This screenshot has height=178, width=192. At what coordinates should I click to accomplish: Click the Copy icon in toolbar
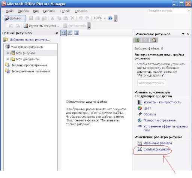point(59,18)
